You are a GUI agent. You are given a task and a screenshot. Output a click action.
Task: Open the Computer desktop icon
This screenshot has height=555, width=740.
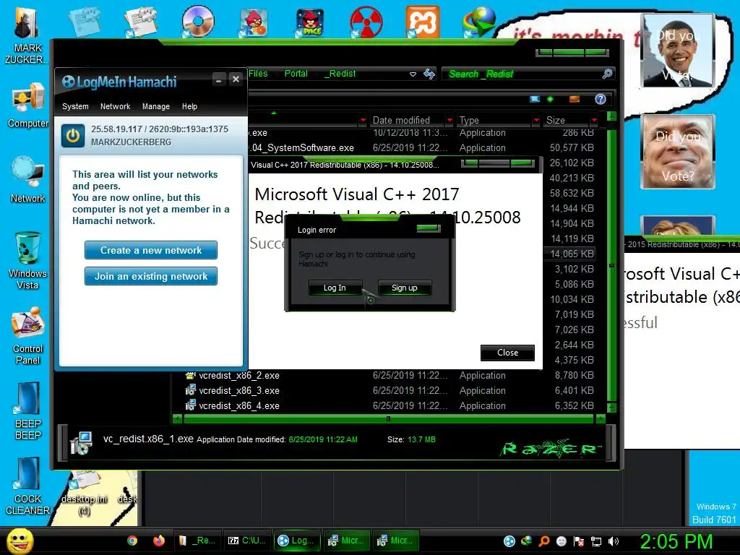[28, 106]
